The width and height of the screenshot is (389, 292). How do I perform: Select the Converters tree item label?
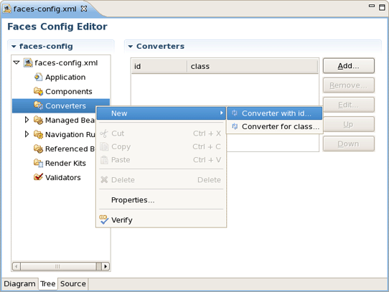[65, 106]
